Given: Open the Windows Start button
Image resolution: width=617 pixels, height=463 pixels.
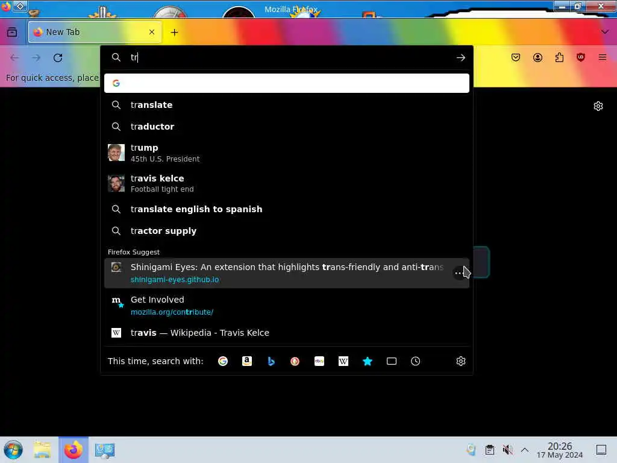Looking at the screenshot, I should point(13,450).
